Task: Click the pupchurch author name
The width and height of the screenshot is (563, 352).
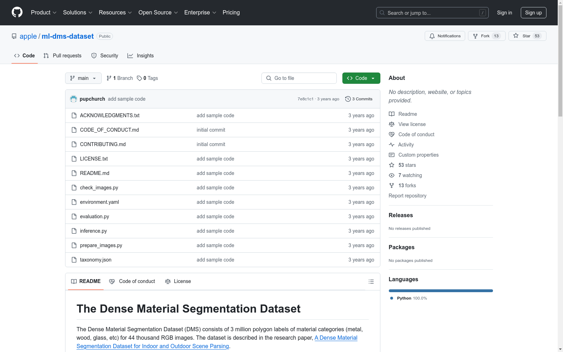Action: coord(92,99)
